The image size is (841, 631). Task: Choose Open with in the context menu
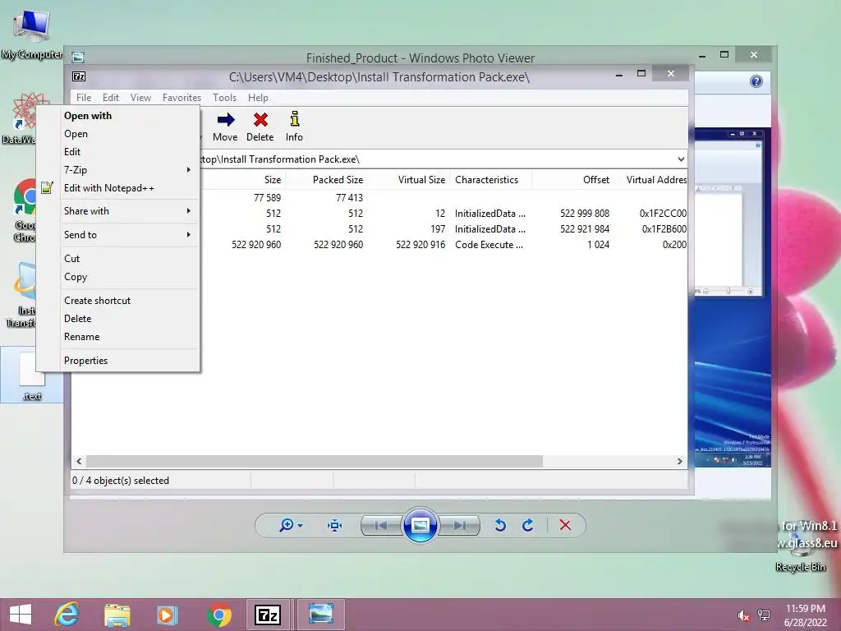pos(129,116)
